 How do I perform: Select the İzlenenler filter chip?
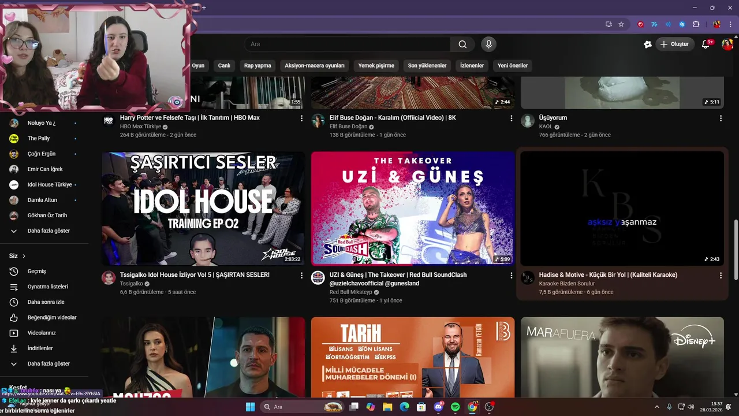pyautogui.click(x=472, y=65)
